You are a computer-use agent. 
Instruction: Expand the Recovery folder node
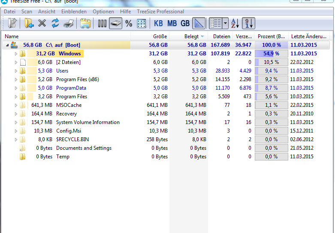tap(16, 114)
